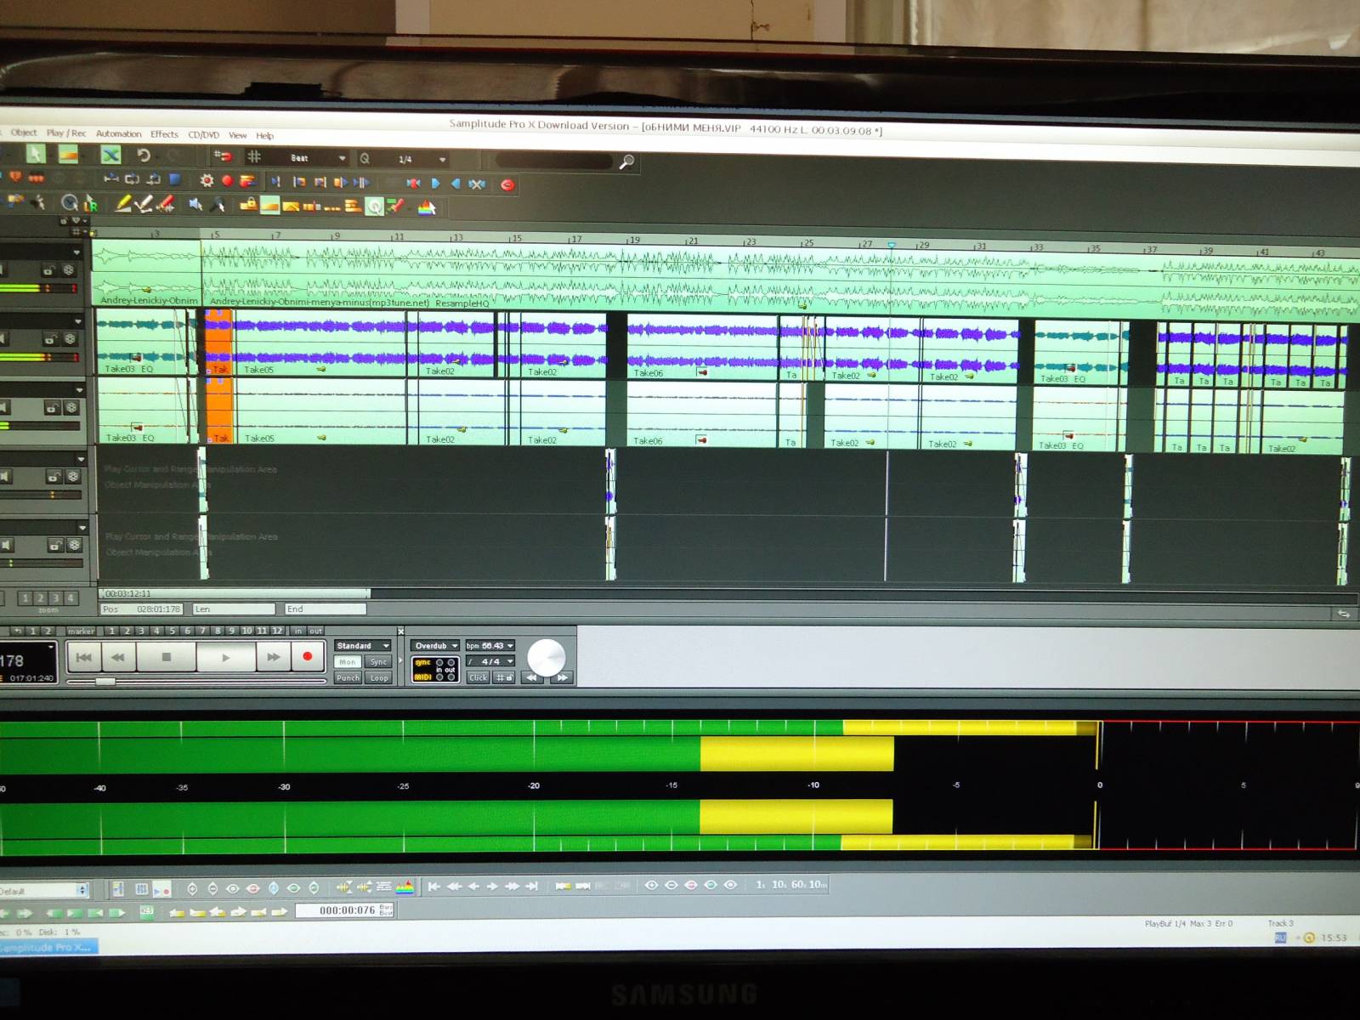Open the settings gear in the toolbar
The width and height of the screenshot is (1360, 1020).
(207, 180)
